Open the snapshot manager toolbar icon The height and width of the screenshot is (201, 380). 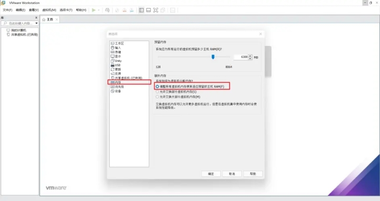[132, 10]
